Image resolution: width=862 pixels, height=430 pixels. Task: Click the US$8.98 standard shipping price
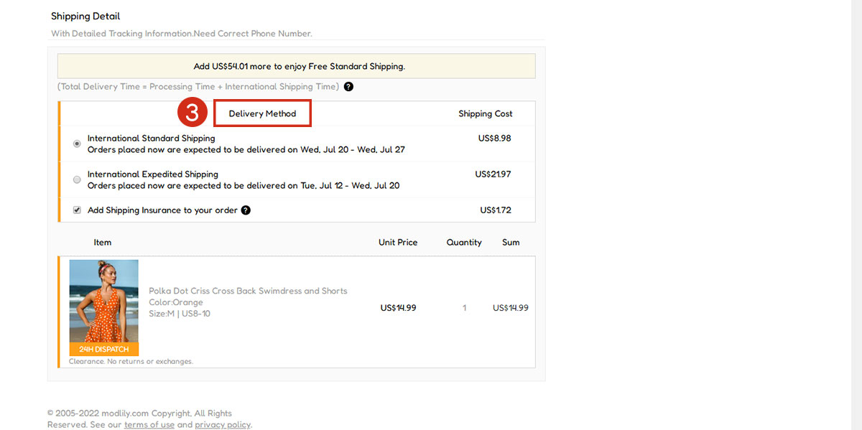[x=494, y=138]
